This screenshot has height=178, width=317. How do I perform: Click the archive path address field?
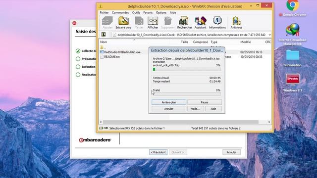[x=191, y=35]
